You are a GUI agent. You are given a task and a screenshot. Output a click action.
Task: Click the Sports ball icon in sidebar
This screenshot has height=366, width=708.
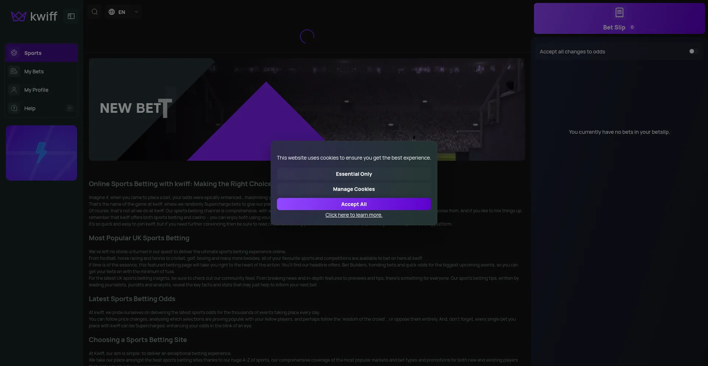pyautogui.click(x=14, y=53)
